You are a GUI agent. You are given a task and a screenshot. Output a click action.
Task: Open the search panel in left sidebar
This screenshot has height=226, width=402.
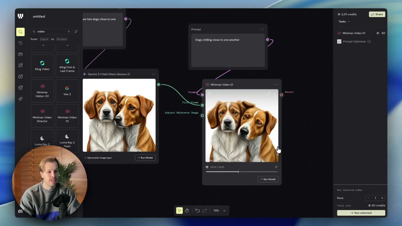(x=20, y=32)
